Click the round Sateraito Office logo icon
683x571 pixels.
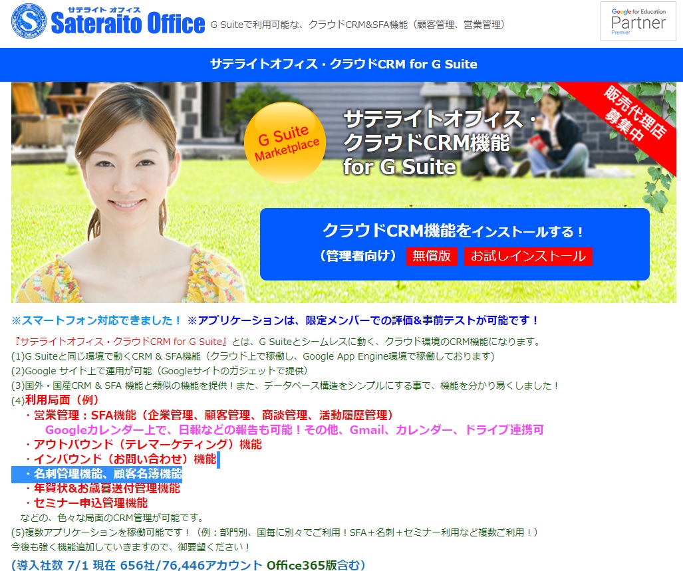coord(29,21)
